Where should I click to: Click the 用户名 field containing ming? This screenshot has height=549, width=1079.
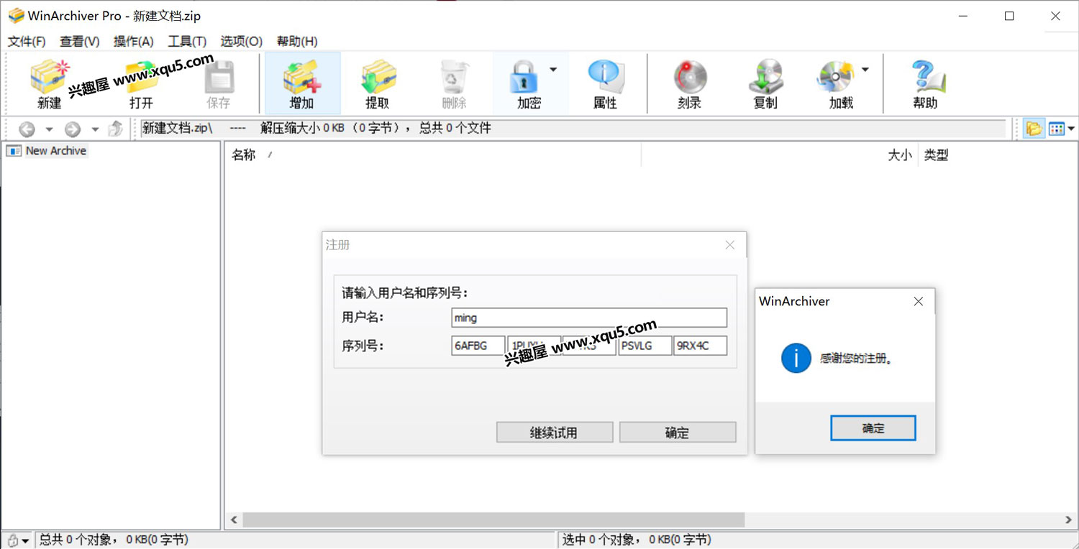click(589, 318)
